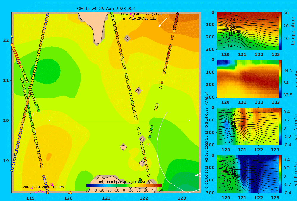This screenshot has height=201, width=297.
Task: Click the "119" longitude label on the main map
Action: 31,198
